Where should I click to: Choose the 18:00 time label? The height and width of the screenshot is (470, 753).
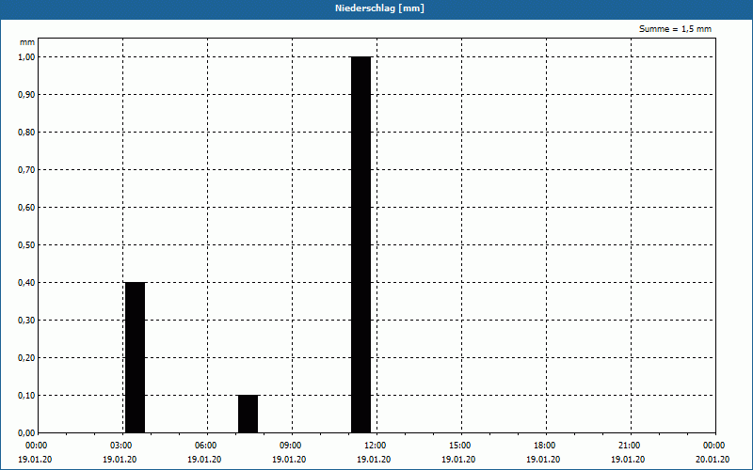pos(546,446)
